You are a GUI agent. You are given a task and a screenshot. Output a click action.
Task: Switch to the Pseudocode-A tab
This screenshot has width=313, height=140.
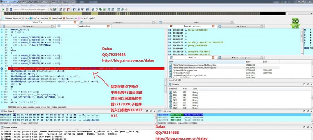pyautogui.click(x=83, y=26)
